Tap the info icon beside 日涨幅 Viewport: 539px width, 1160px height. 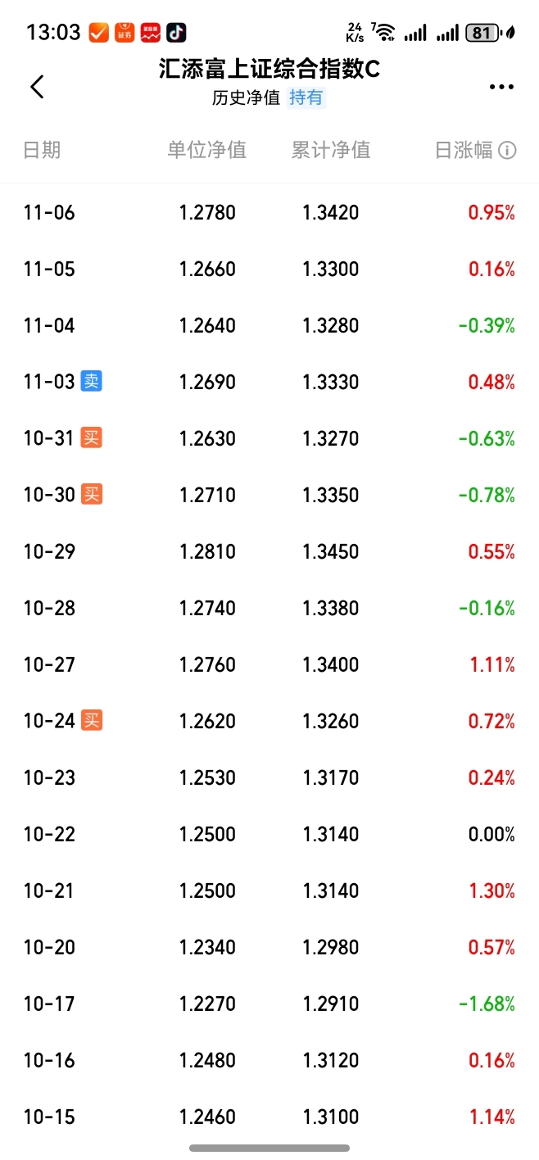(x=507, y=150)
